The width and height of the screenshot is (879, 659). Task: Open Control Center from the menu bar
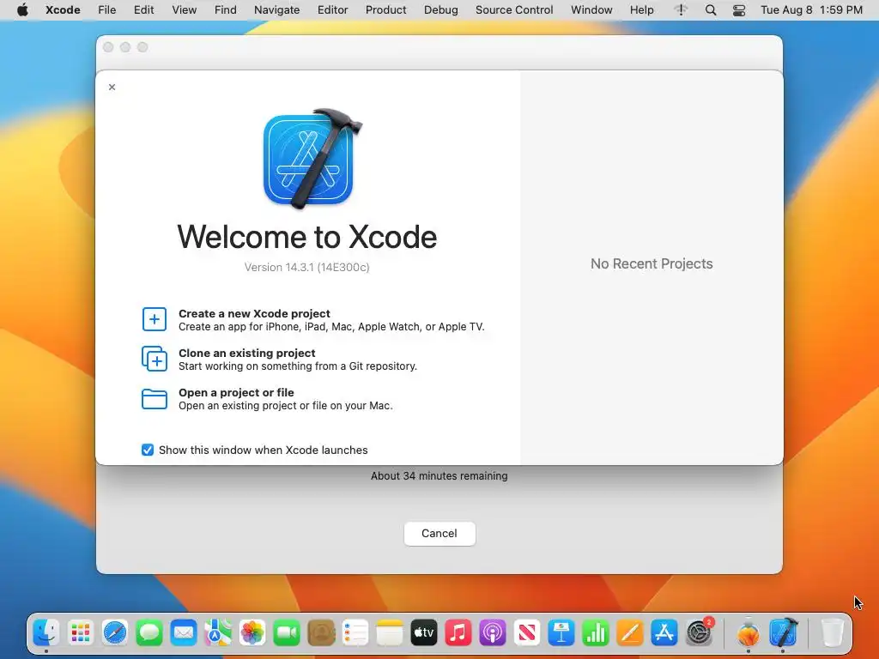coord(739,10)
